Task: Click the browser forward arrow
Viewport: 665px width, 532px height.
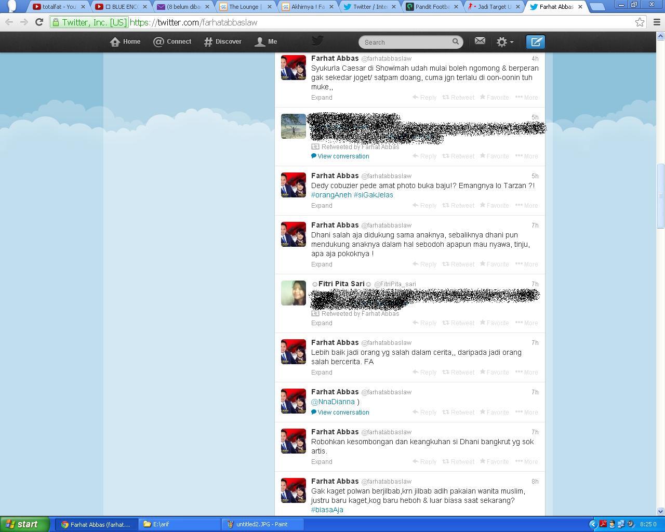Action: pyautogui.click(x=24, y=22)
